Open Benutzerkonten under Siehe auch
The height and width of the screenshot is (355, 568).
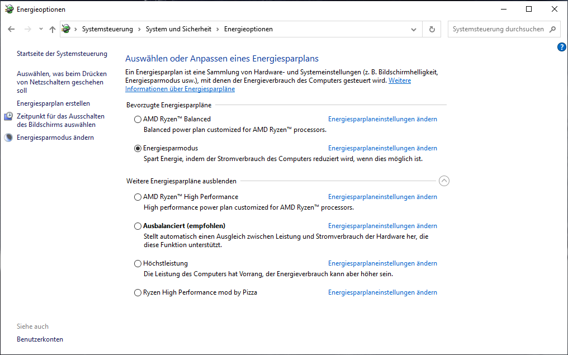click(x=40, y=339)
